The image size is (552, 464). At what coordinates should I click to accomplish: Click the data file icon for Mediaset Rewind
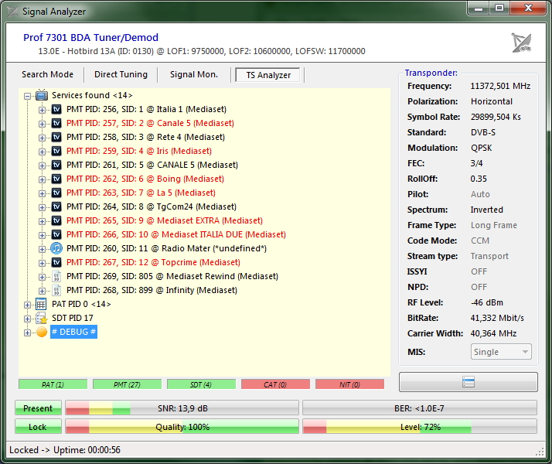coord(56,276)
